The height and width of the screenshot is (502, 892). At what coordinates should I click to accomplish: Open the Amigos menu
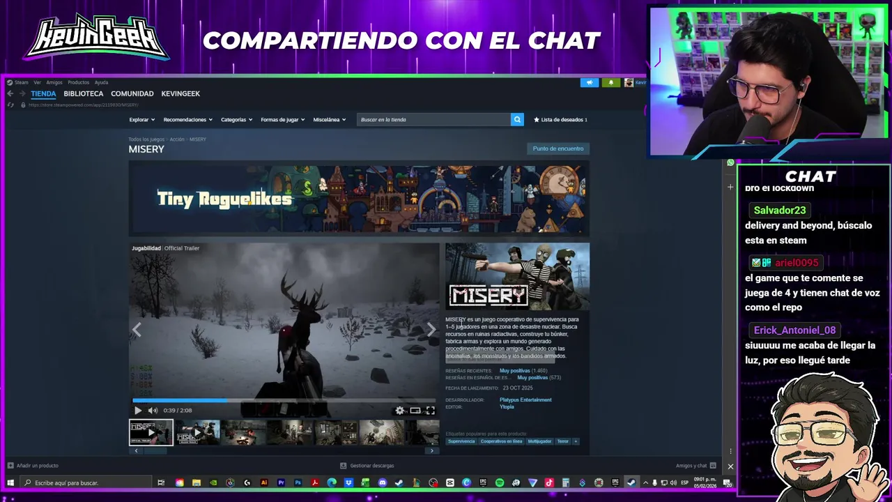(54, 82)
